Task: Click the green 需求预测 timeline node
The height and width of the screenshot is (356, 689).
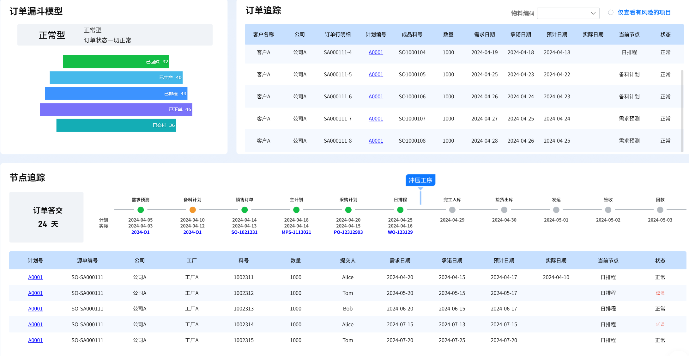Action: click(141, 210)
